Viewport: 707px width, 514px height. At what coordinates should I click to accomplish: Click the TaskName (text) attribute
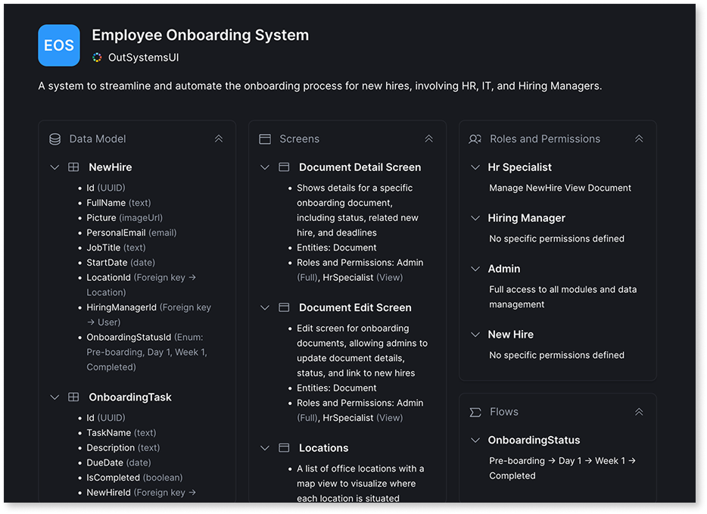coord(121,433)
